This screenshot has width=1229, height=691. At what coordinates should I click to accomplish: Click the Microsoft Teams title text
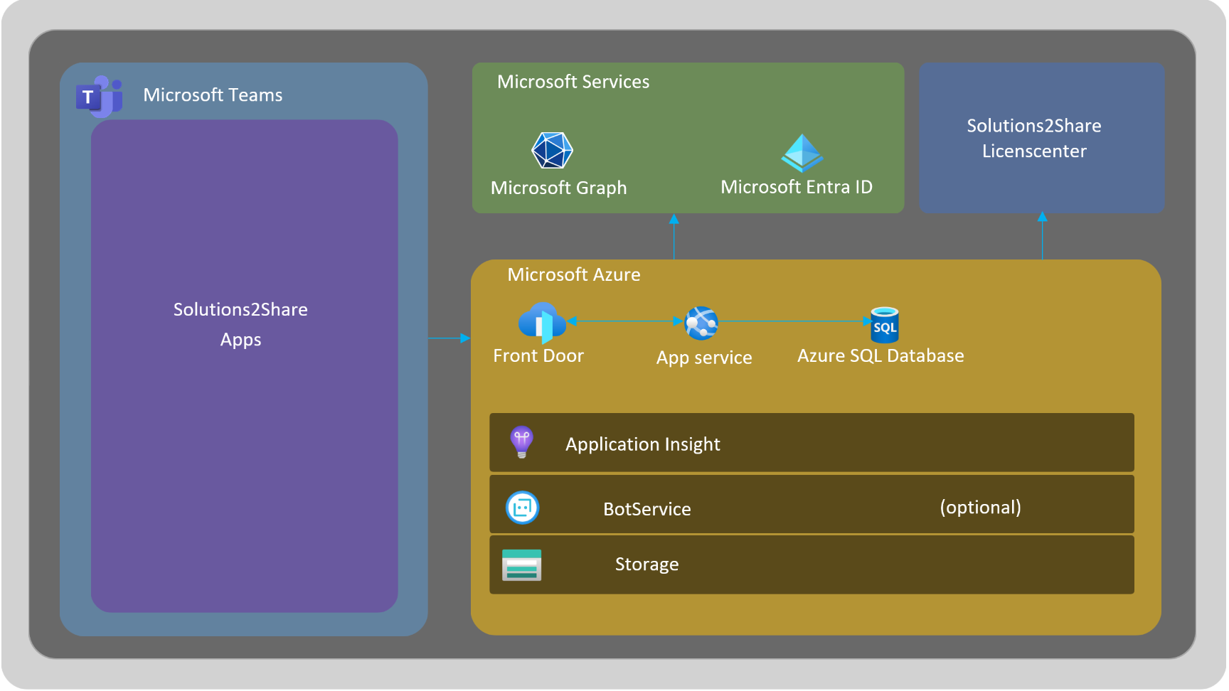pyautogui.click(x=213, y=95)
